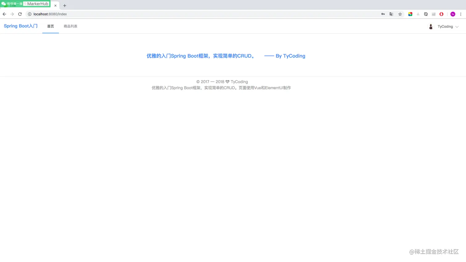This screenshot has width=466, height=262.
Task: Open the saved passwords key icon
Action: coord(383,14)
